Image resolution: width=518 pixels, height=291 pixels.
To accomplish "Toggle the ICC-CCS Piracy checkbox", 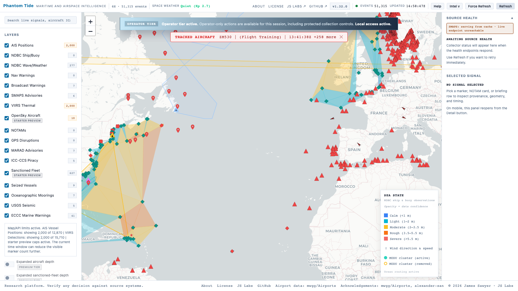I will 6,160.
